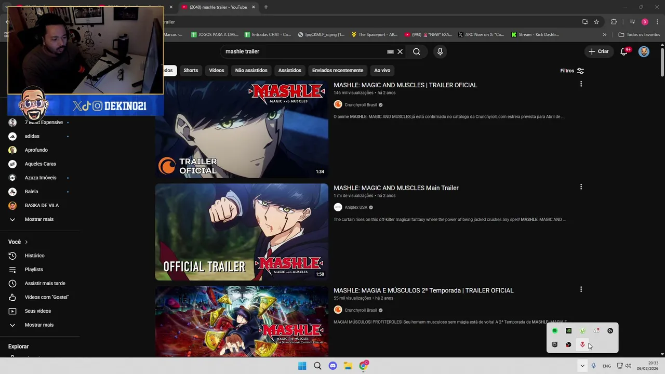This screenshot has width=665, height=374.
Task: Open Chrome profile avatar in toolbar
Action: click(645, 22)
